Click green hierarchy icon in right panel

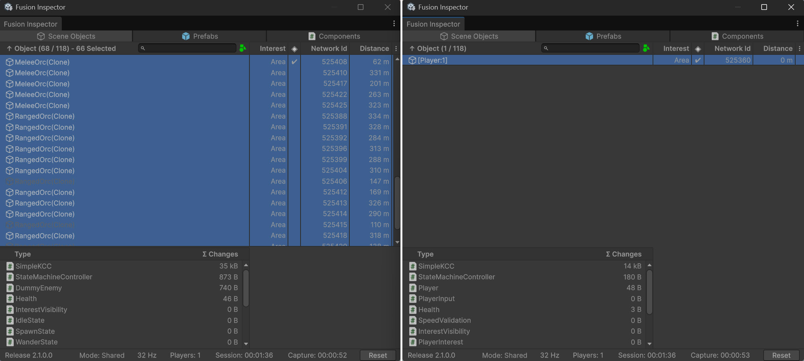tap(646, 48)
